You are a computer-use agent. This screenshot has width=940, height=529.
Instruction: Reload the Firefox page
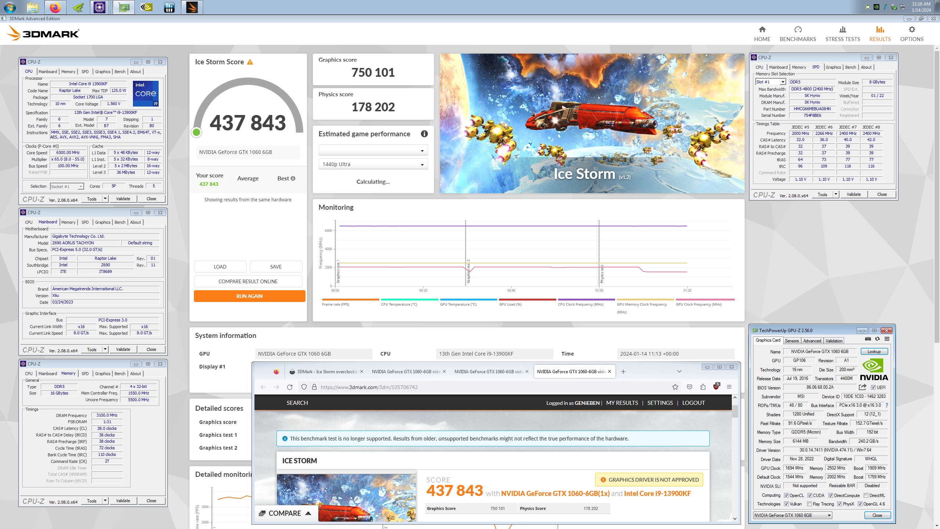(290, 387)
